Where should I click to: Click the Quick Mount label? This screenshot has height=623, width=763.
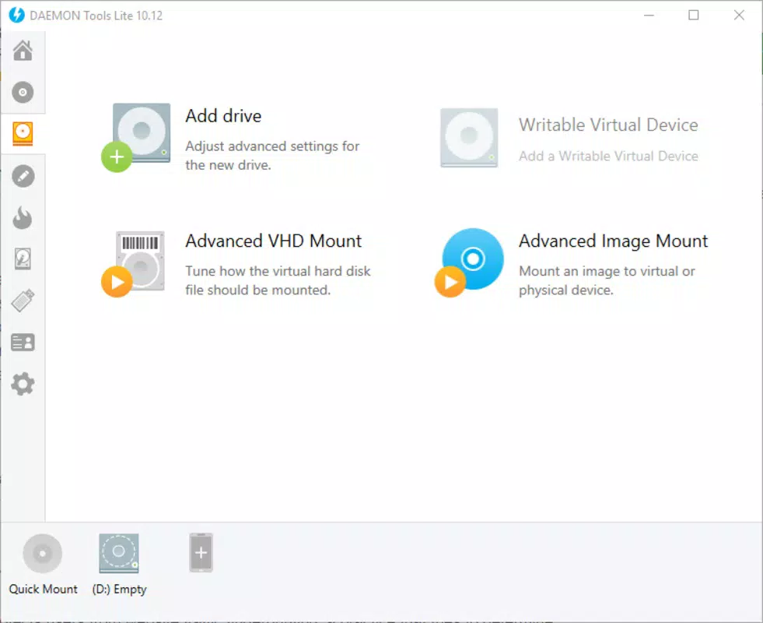(44, 590)
